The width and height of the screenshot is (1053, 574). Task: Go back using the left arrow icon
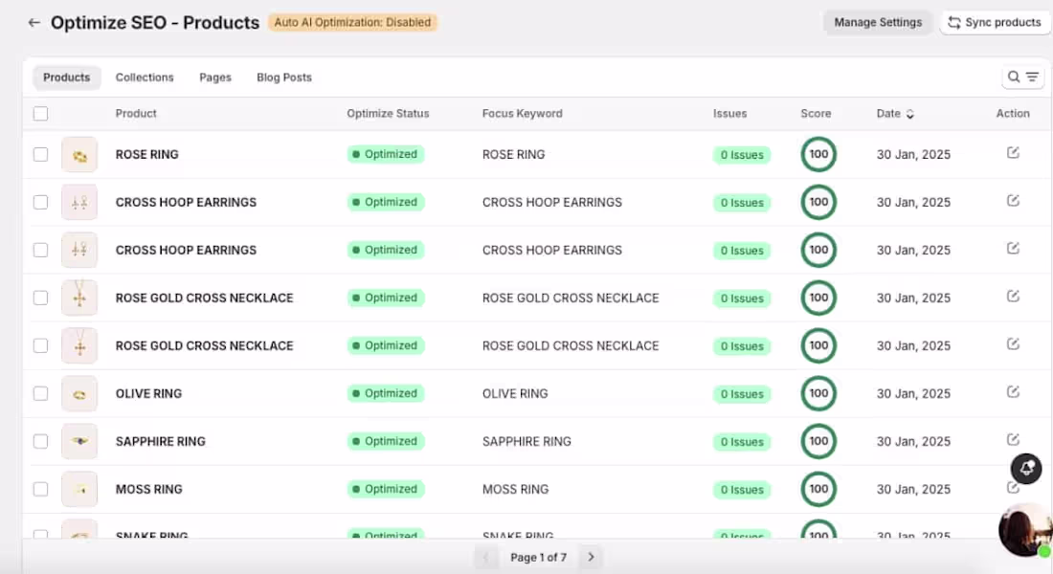[34, 23]
